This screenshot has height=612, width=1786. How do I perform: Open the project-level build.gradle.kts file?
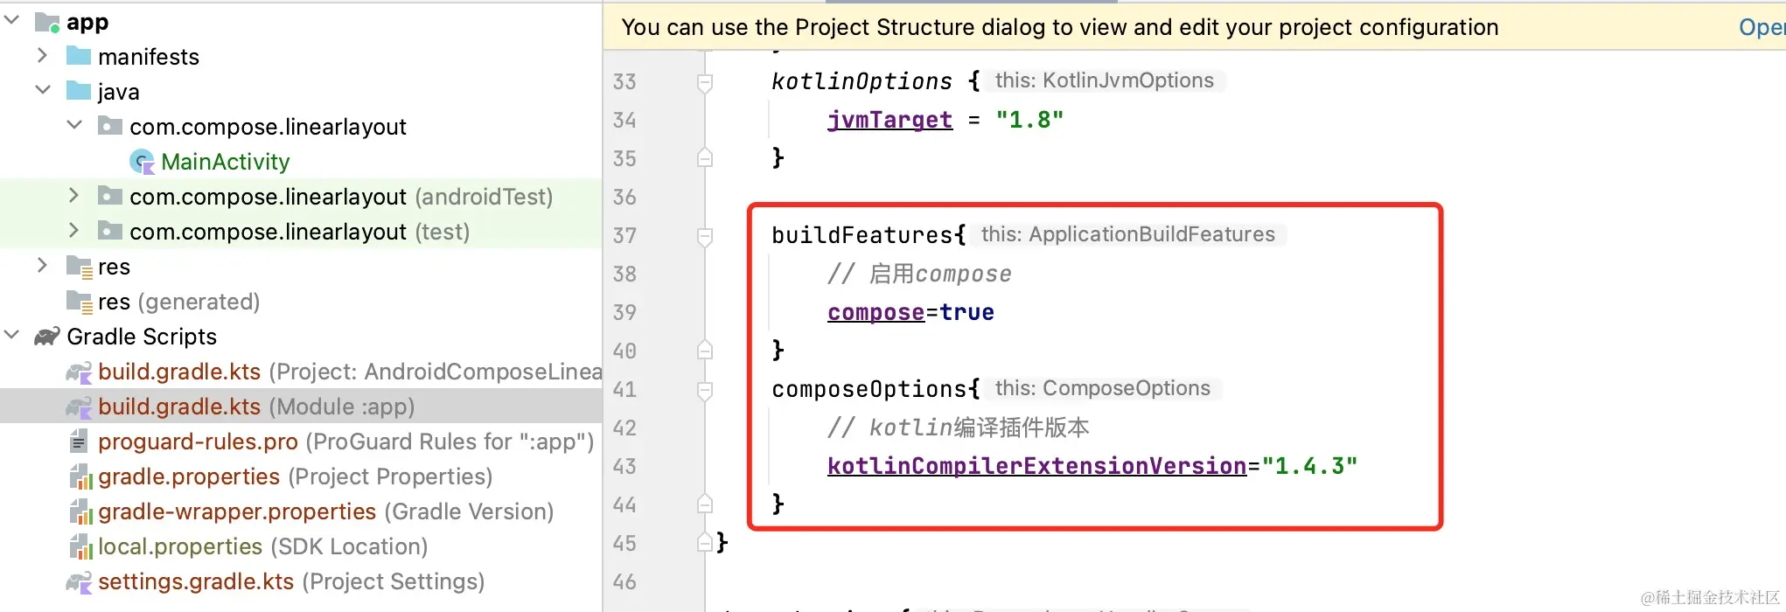(x=179, y=372)
